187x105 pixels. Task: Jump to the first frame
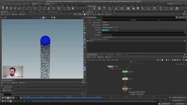(x=3, y=98)
